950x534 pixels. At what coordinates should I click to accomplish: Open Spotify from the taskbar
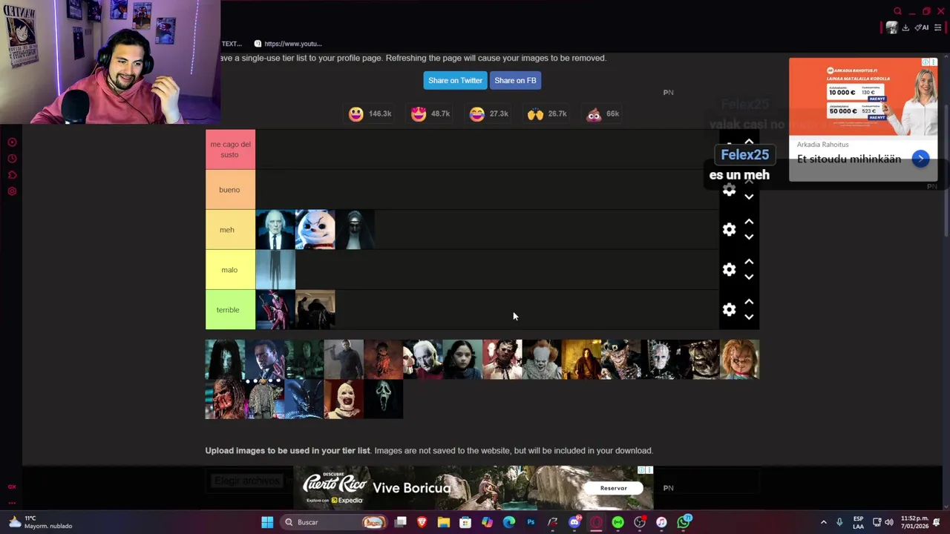[617, 522]
